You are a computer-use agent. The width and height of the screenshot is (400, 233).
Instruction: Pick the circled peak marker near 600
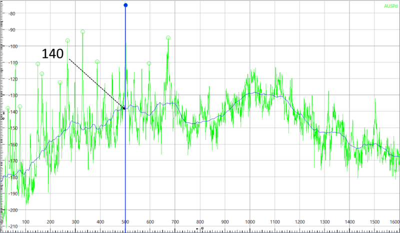tap(149, 63)
